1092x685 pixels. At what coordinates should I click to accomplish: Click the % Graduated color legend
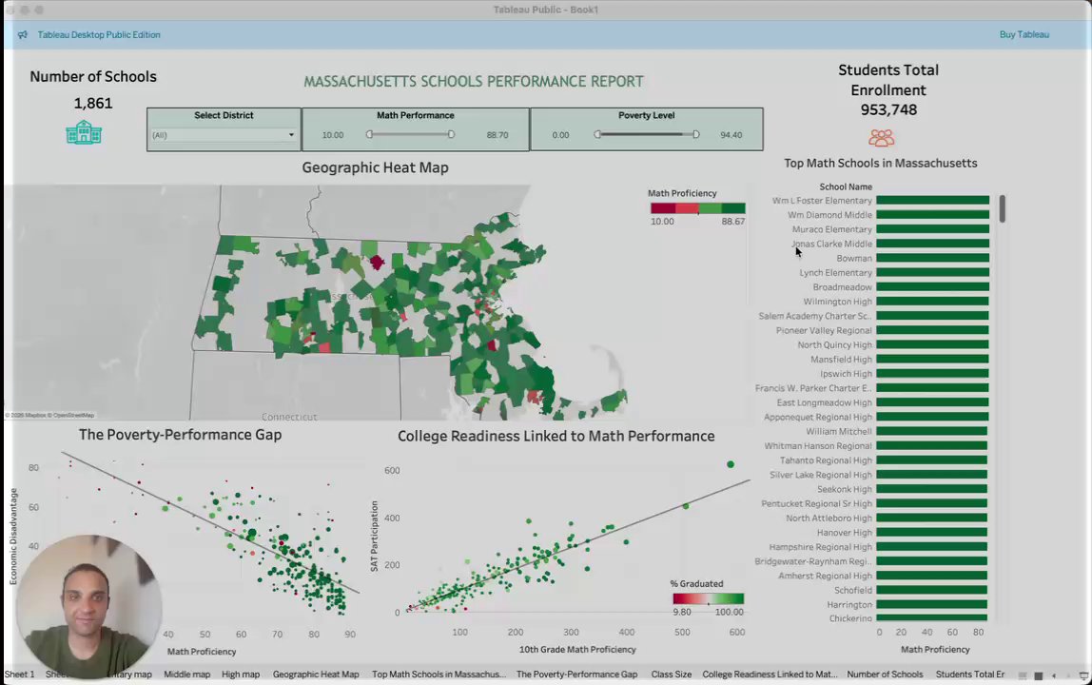pos(709,598)
